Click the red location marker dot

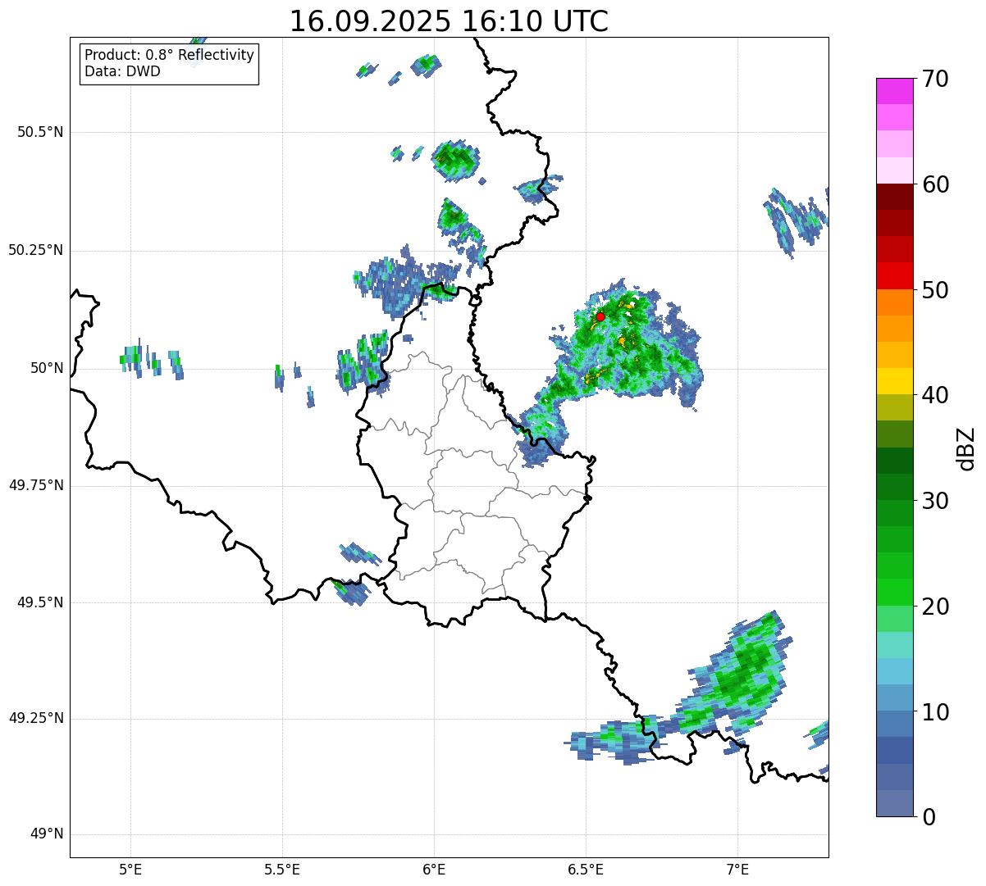pyautogui.click(x=600, y=316)
